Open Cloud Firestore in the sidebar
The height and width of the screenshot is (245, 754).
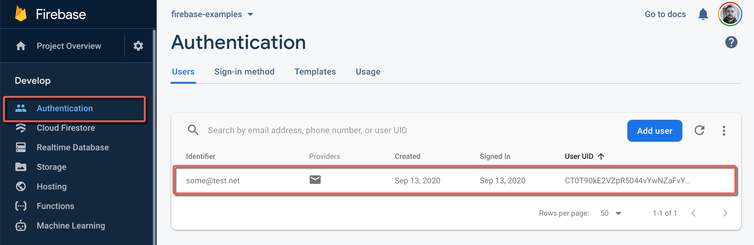coord(66,128)
